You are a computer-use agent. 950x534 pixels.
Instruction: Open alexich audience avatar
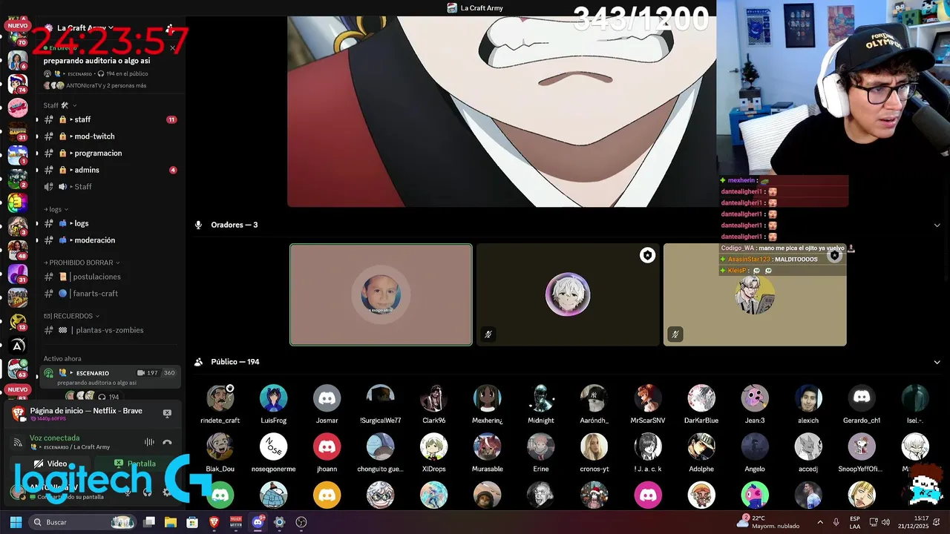point(808,398)
